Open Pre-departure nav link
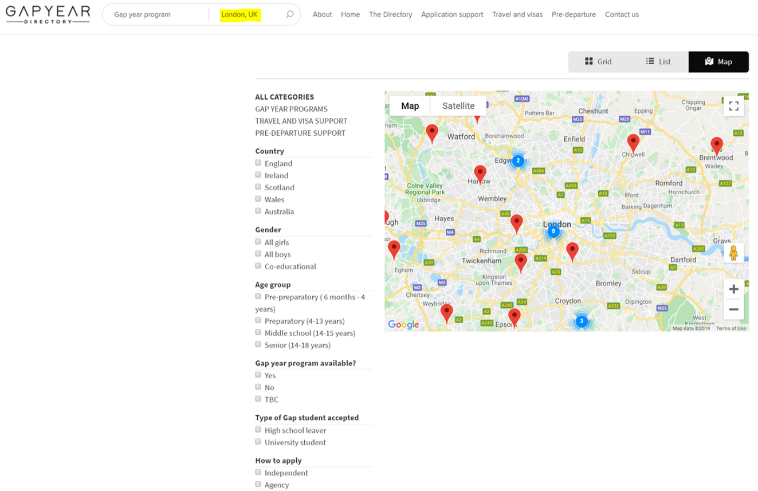The height and width of the screenshot is (491, 758). coord(574,15)
